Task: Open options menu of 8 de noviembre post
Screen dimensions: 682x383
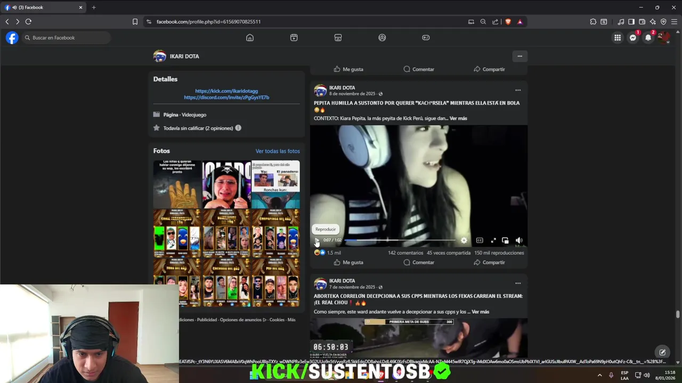Action: coord(518,90)
